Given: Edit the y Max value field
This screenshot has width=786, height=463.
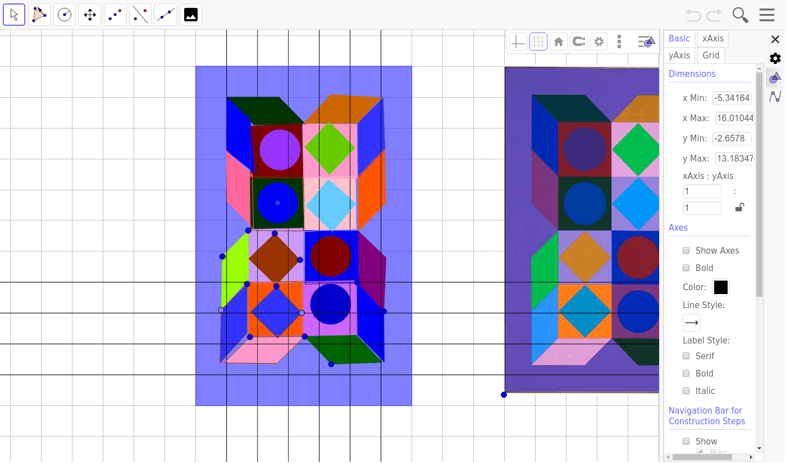Looking at the screenshot, I should coord(735,159).
